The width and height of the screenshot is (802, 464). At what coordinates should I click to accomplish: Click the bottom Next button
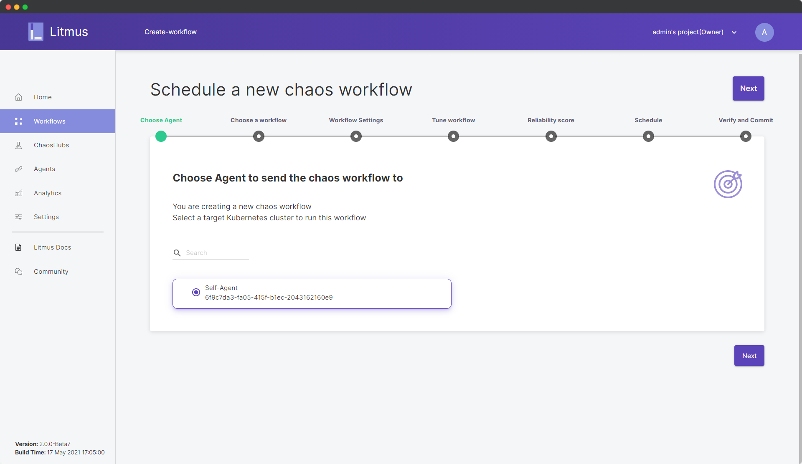pyautogui.click(x=749, y=356)
